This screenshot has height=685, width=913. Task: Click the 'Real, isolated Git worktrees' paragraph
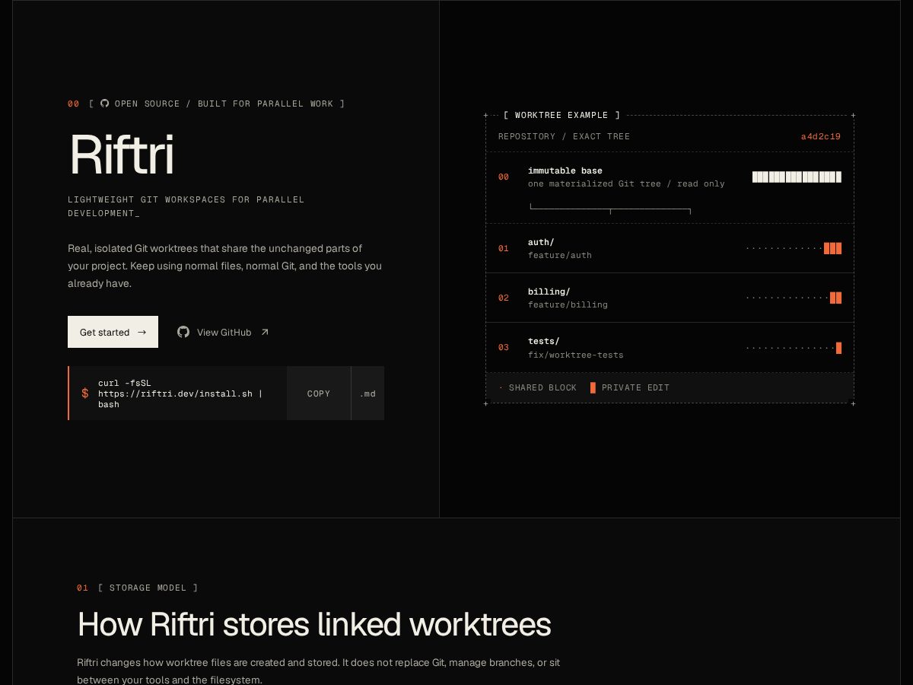(x=224, y=266)
